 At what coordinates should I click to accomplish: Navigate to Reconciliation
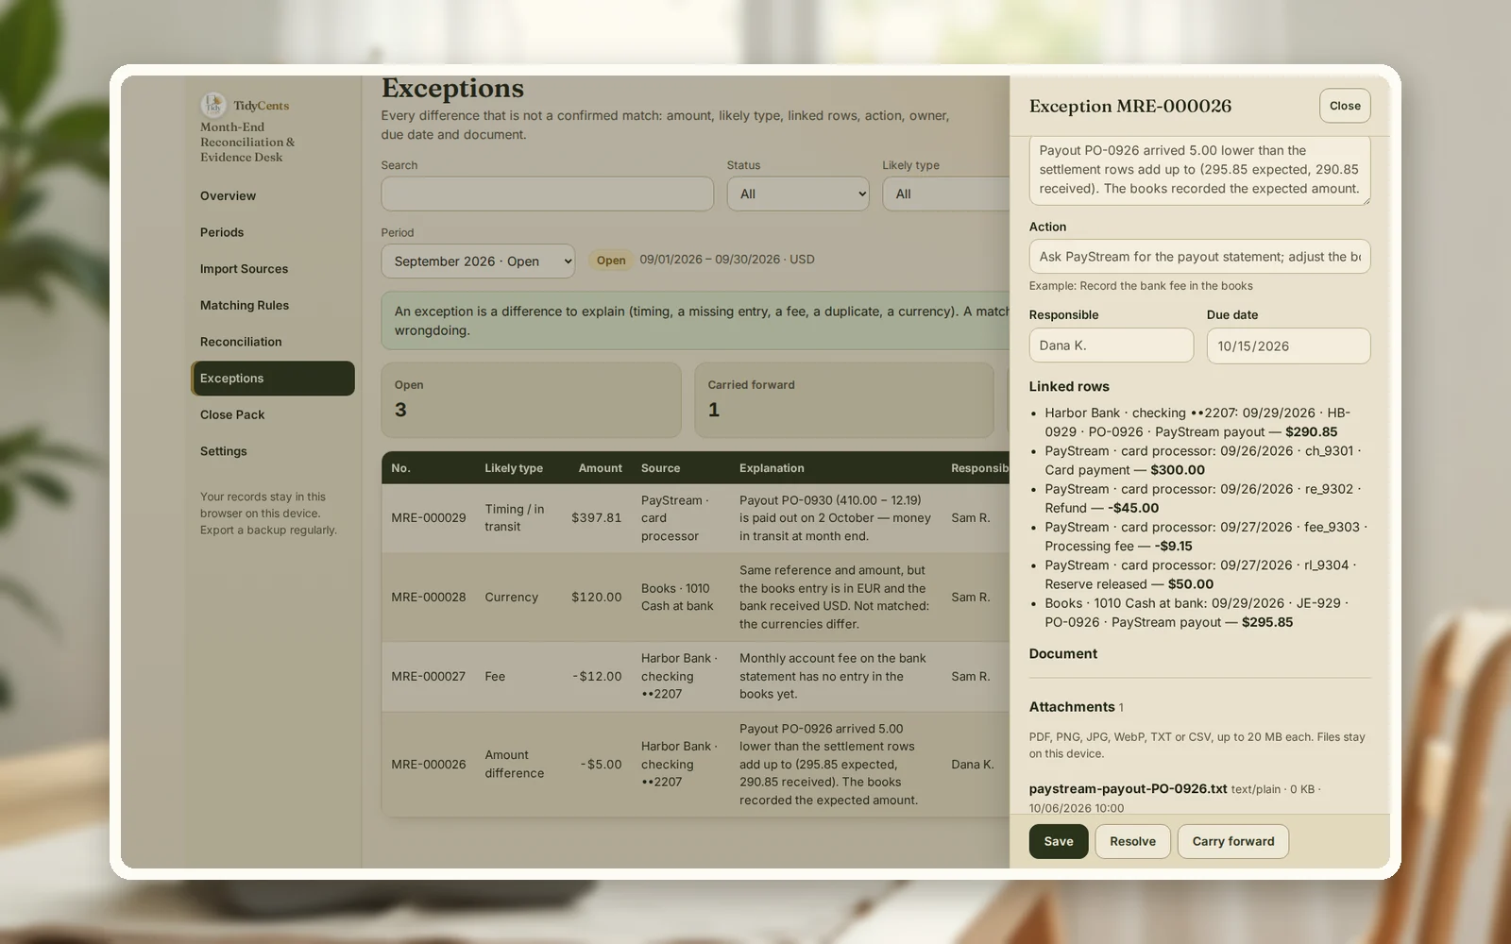273,342
